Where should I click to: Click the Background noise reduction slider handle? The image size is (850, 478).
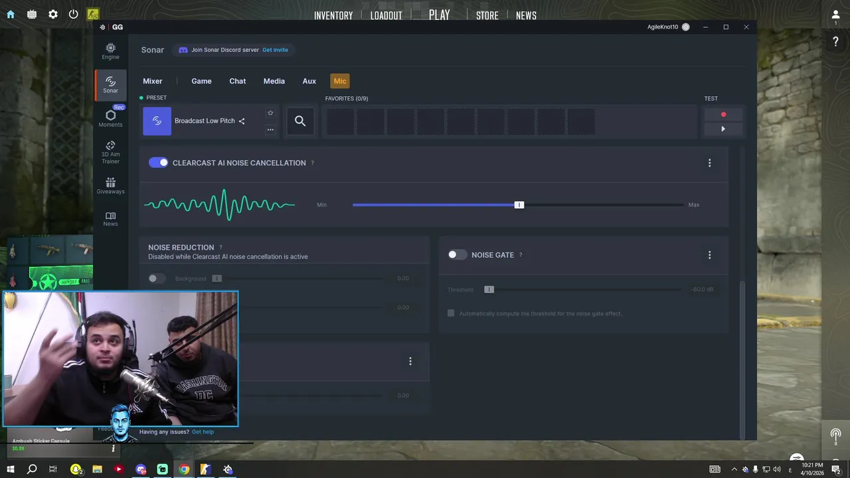(216, 279)
